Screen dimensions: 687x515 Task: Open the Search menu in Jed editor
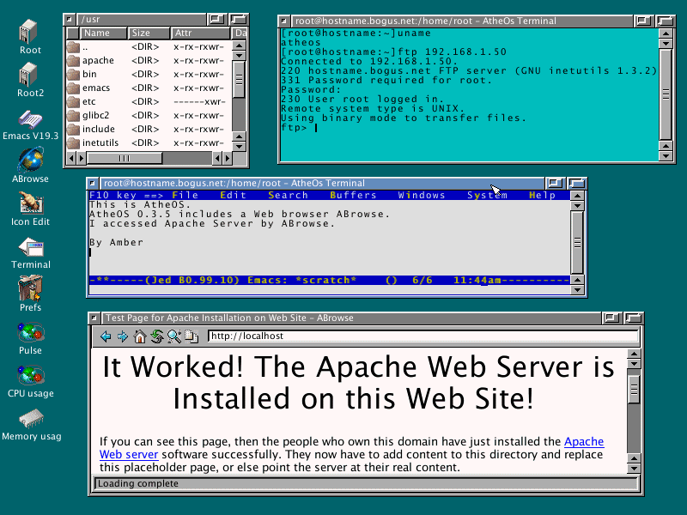288,196
